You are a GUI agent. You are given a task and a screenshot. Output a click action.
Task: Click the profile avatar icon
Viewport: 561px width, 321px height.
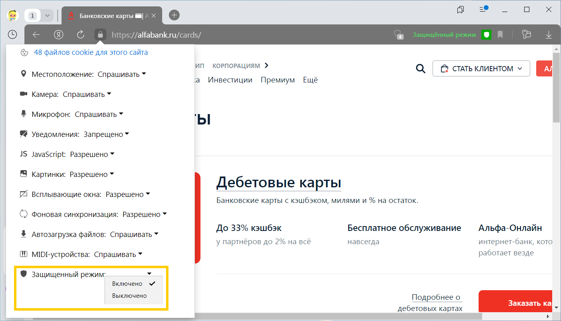click(x=13, y=16)
